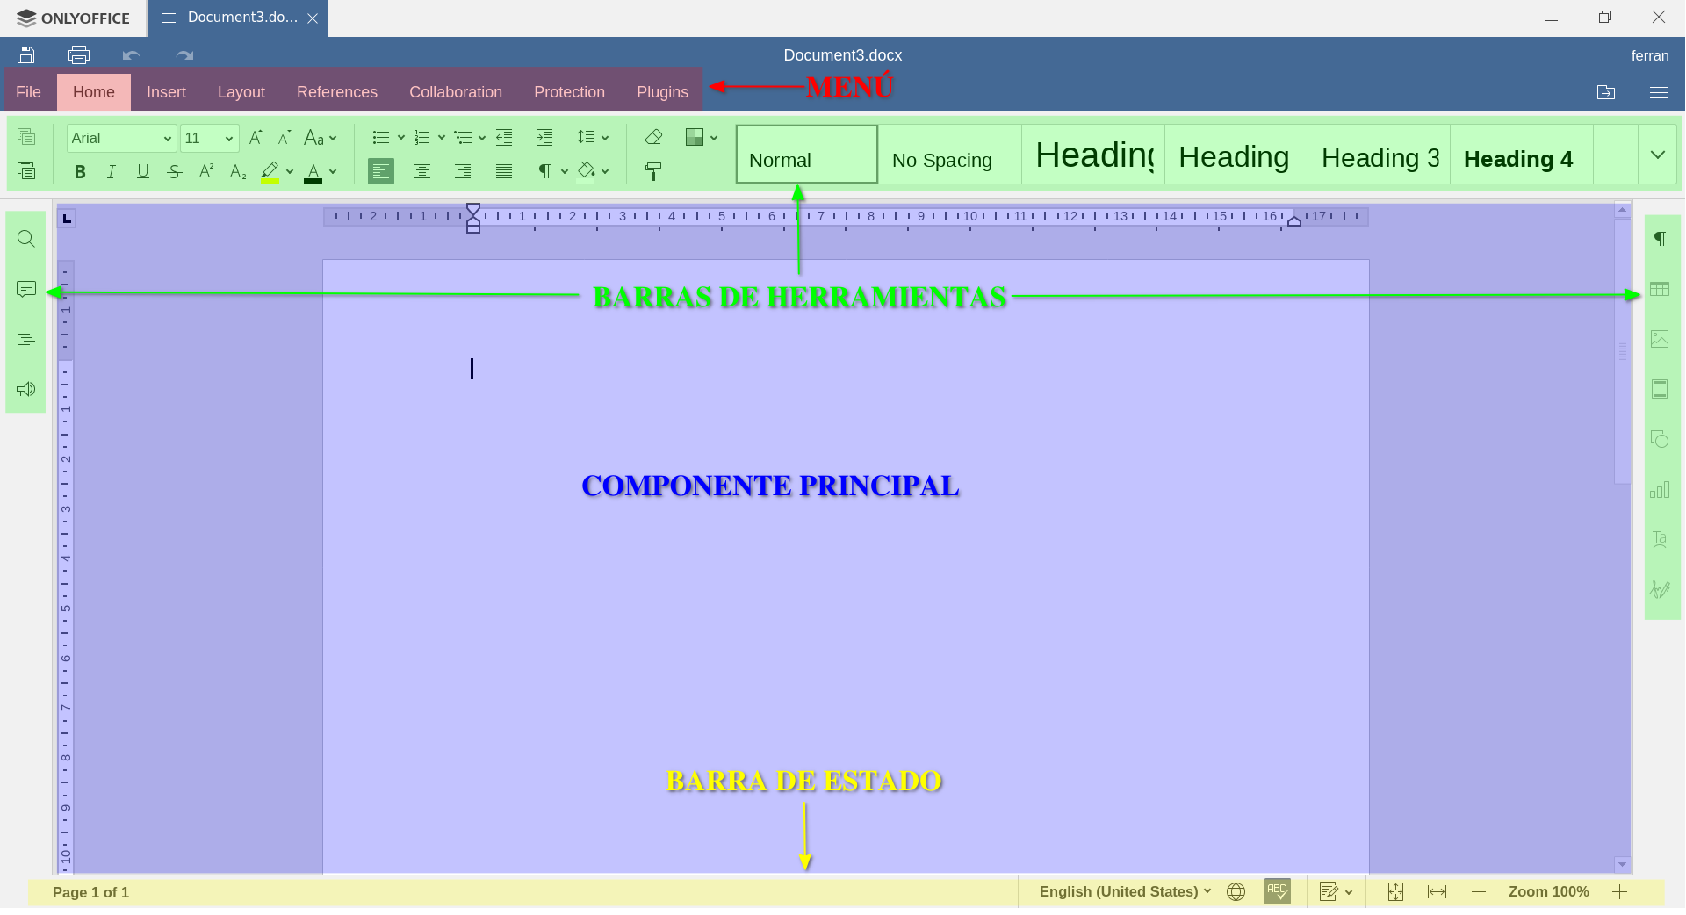The height and width of the screenshot is (915, 1686).
Task: Open the English (United States) language dropdown
Action: click(1125, 891)
